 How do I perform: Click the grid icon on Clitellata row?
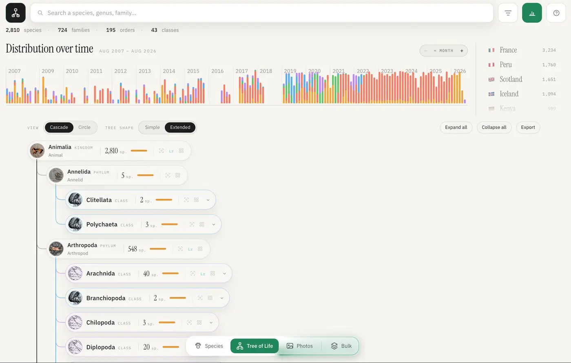(x=196, y=200)
